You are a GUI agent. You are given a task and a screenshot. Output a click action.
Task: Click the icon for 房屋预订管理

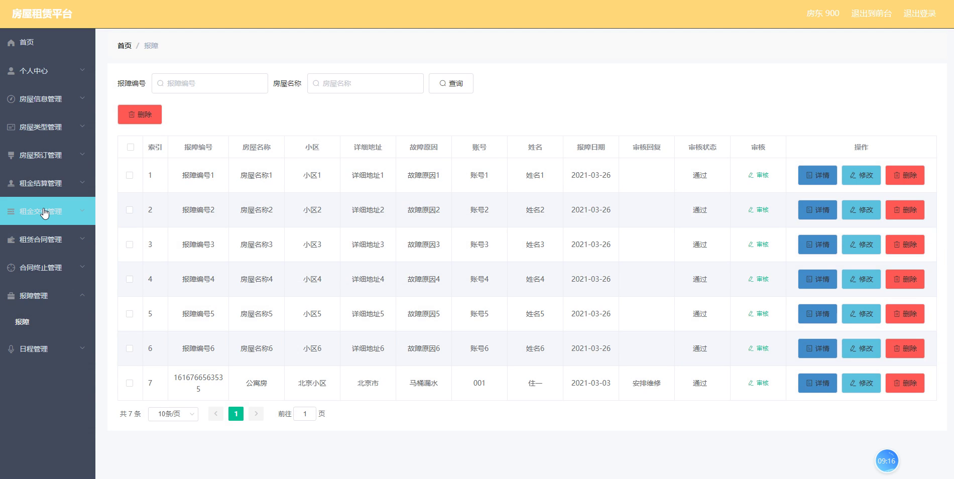click(x=11, y=155)
